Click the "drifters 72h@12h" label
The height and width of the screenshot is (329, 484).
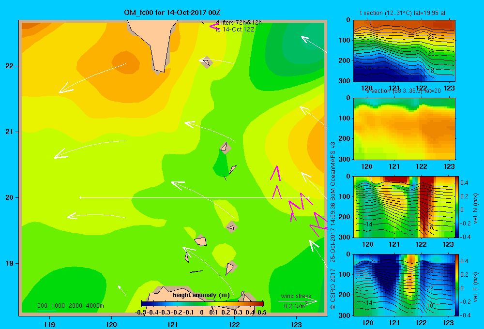coord(239,23)
